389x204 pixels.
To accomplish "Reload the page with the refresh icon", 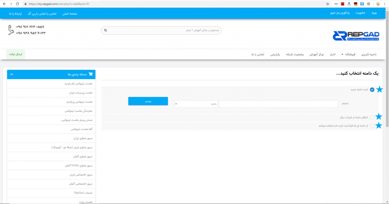I will [17, 4].
